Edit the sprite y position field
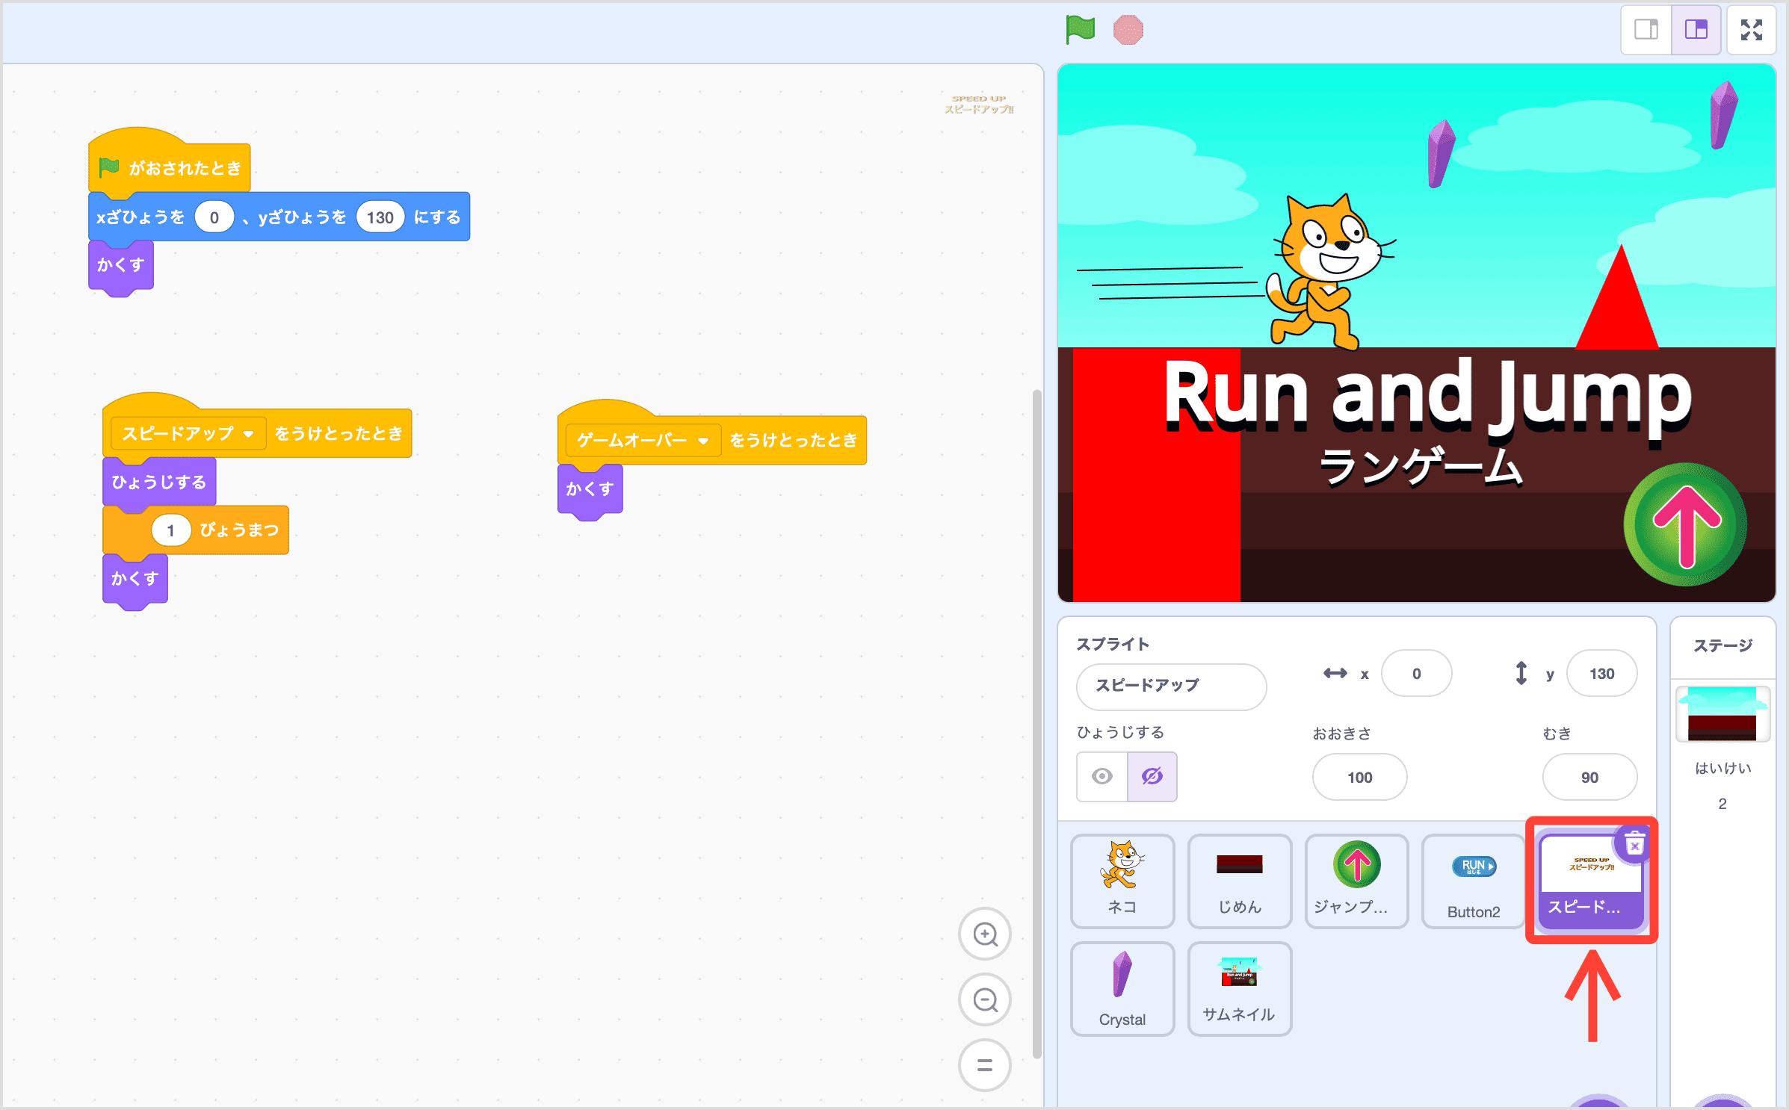The image size is (1789, 1110). (1601, 674)
